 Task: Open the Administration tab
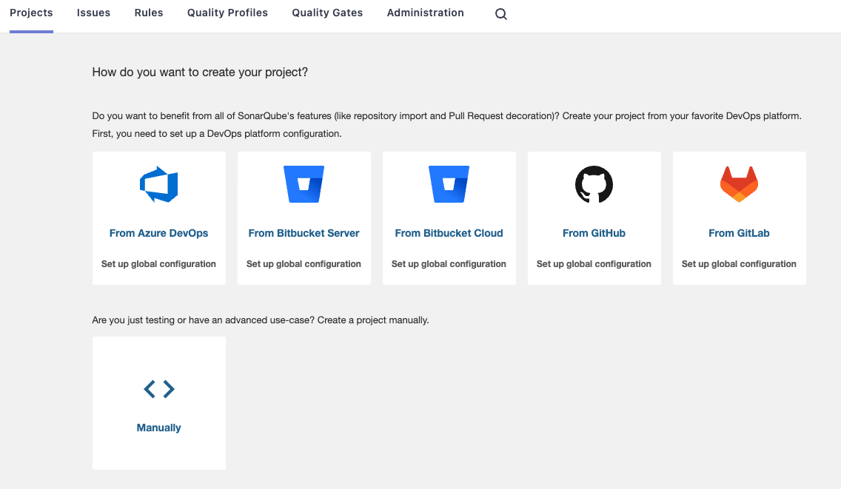tap(426, 13)
